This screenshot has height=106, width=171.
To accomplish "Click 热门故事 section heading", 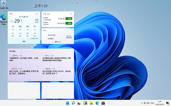I will [12, 51].
